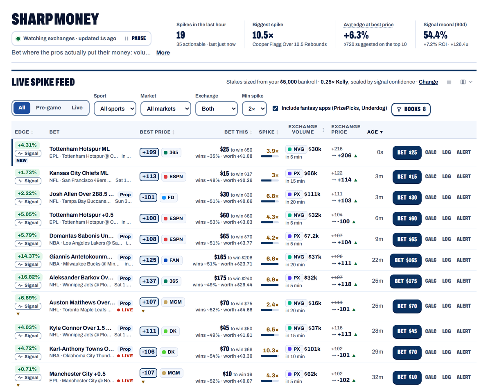This screenshot has height=388, width=488.
Task: Click the +6.3% average edge value
Action: tap(356, 35)
